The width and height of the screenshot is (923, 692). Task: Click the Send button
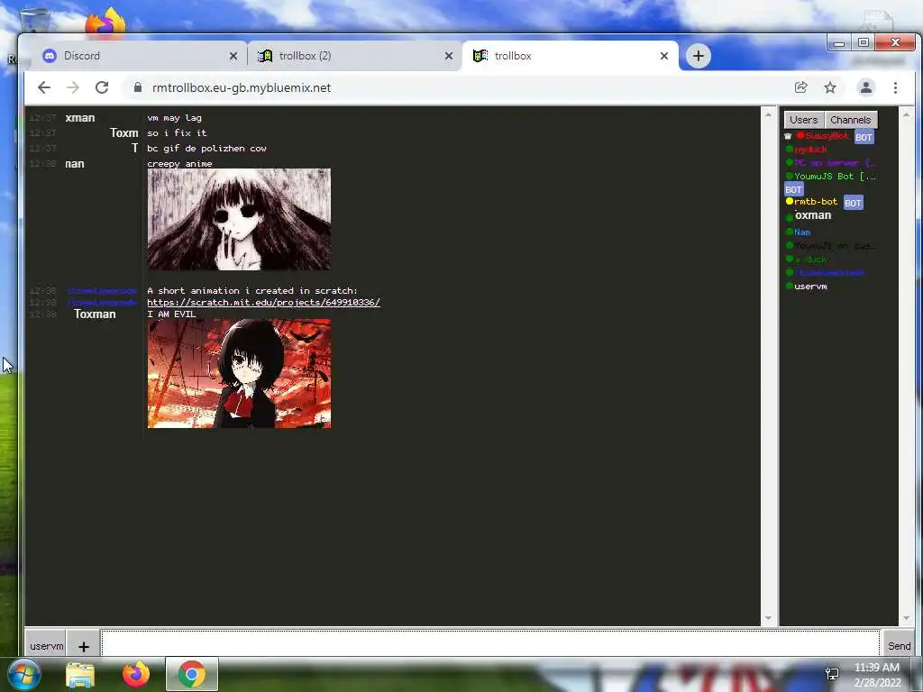tap(899, 645)
